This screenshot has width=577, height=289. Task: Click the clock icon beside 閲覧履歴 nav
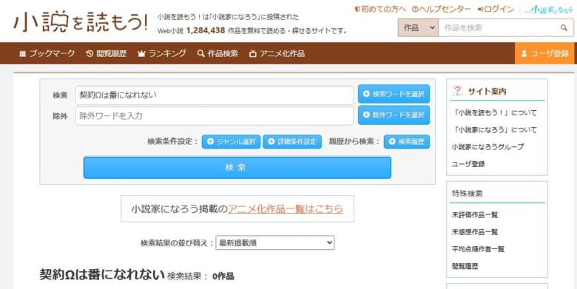click(x=90, y=54)
